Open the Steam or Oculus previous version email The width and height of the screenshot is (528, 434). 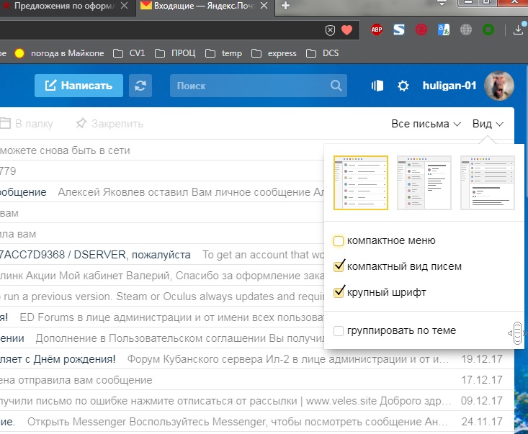pyautogui.click(x=161, y=297)
